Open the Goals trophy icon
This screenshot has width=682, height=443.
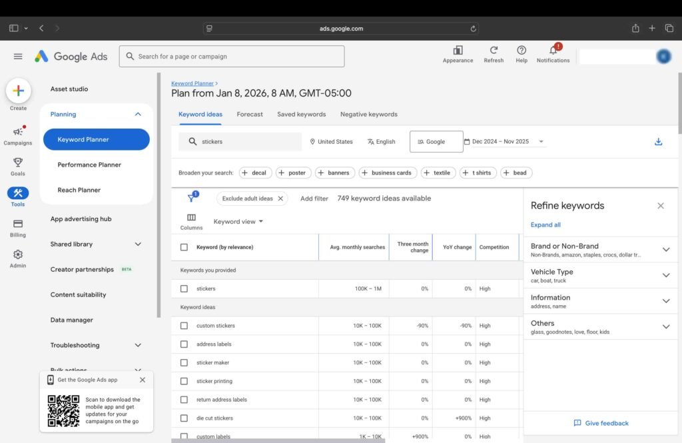(x=18, y=163)
